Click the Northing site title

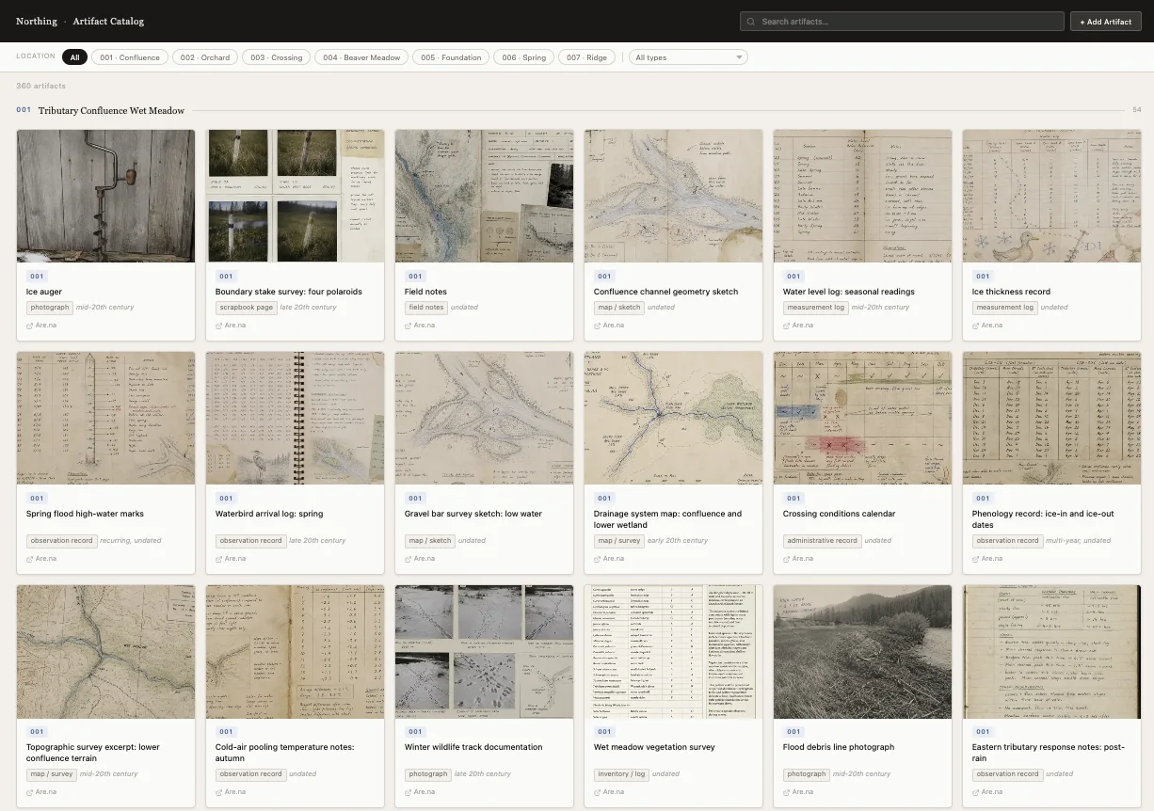(x=36, y=21)
